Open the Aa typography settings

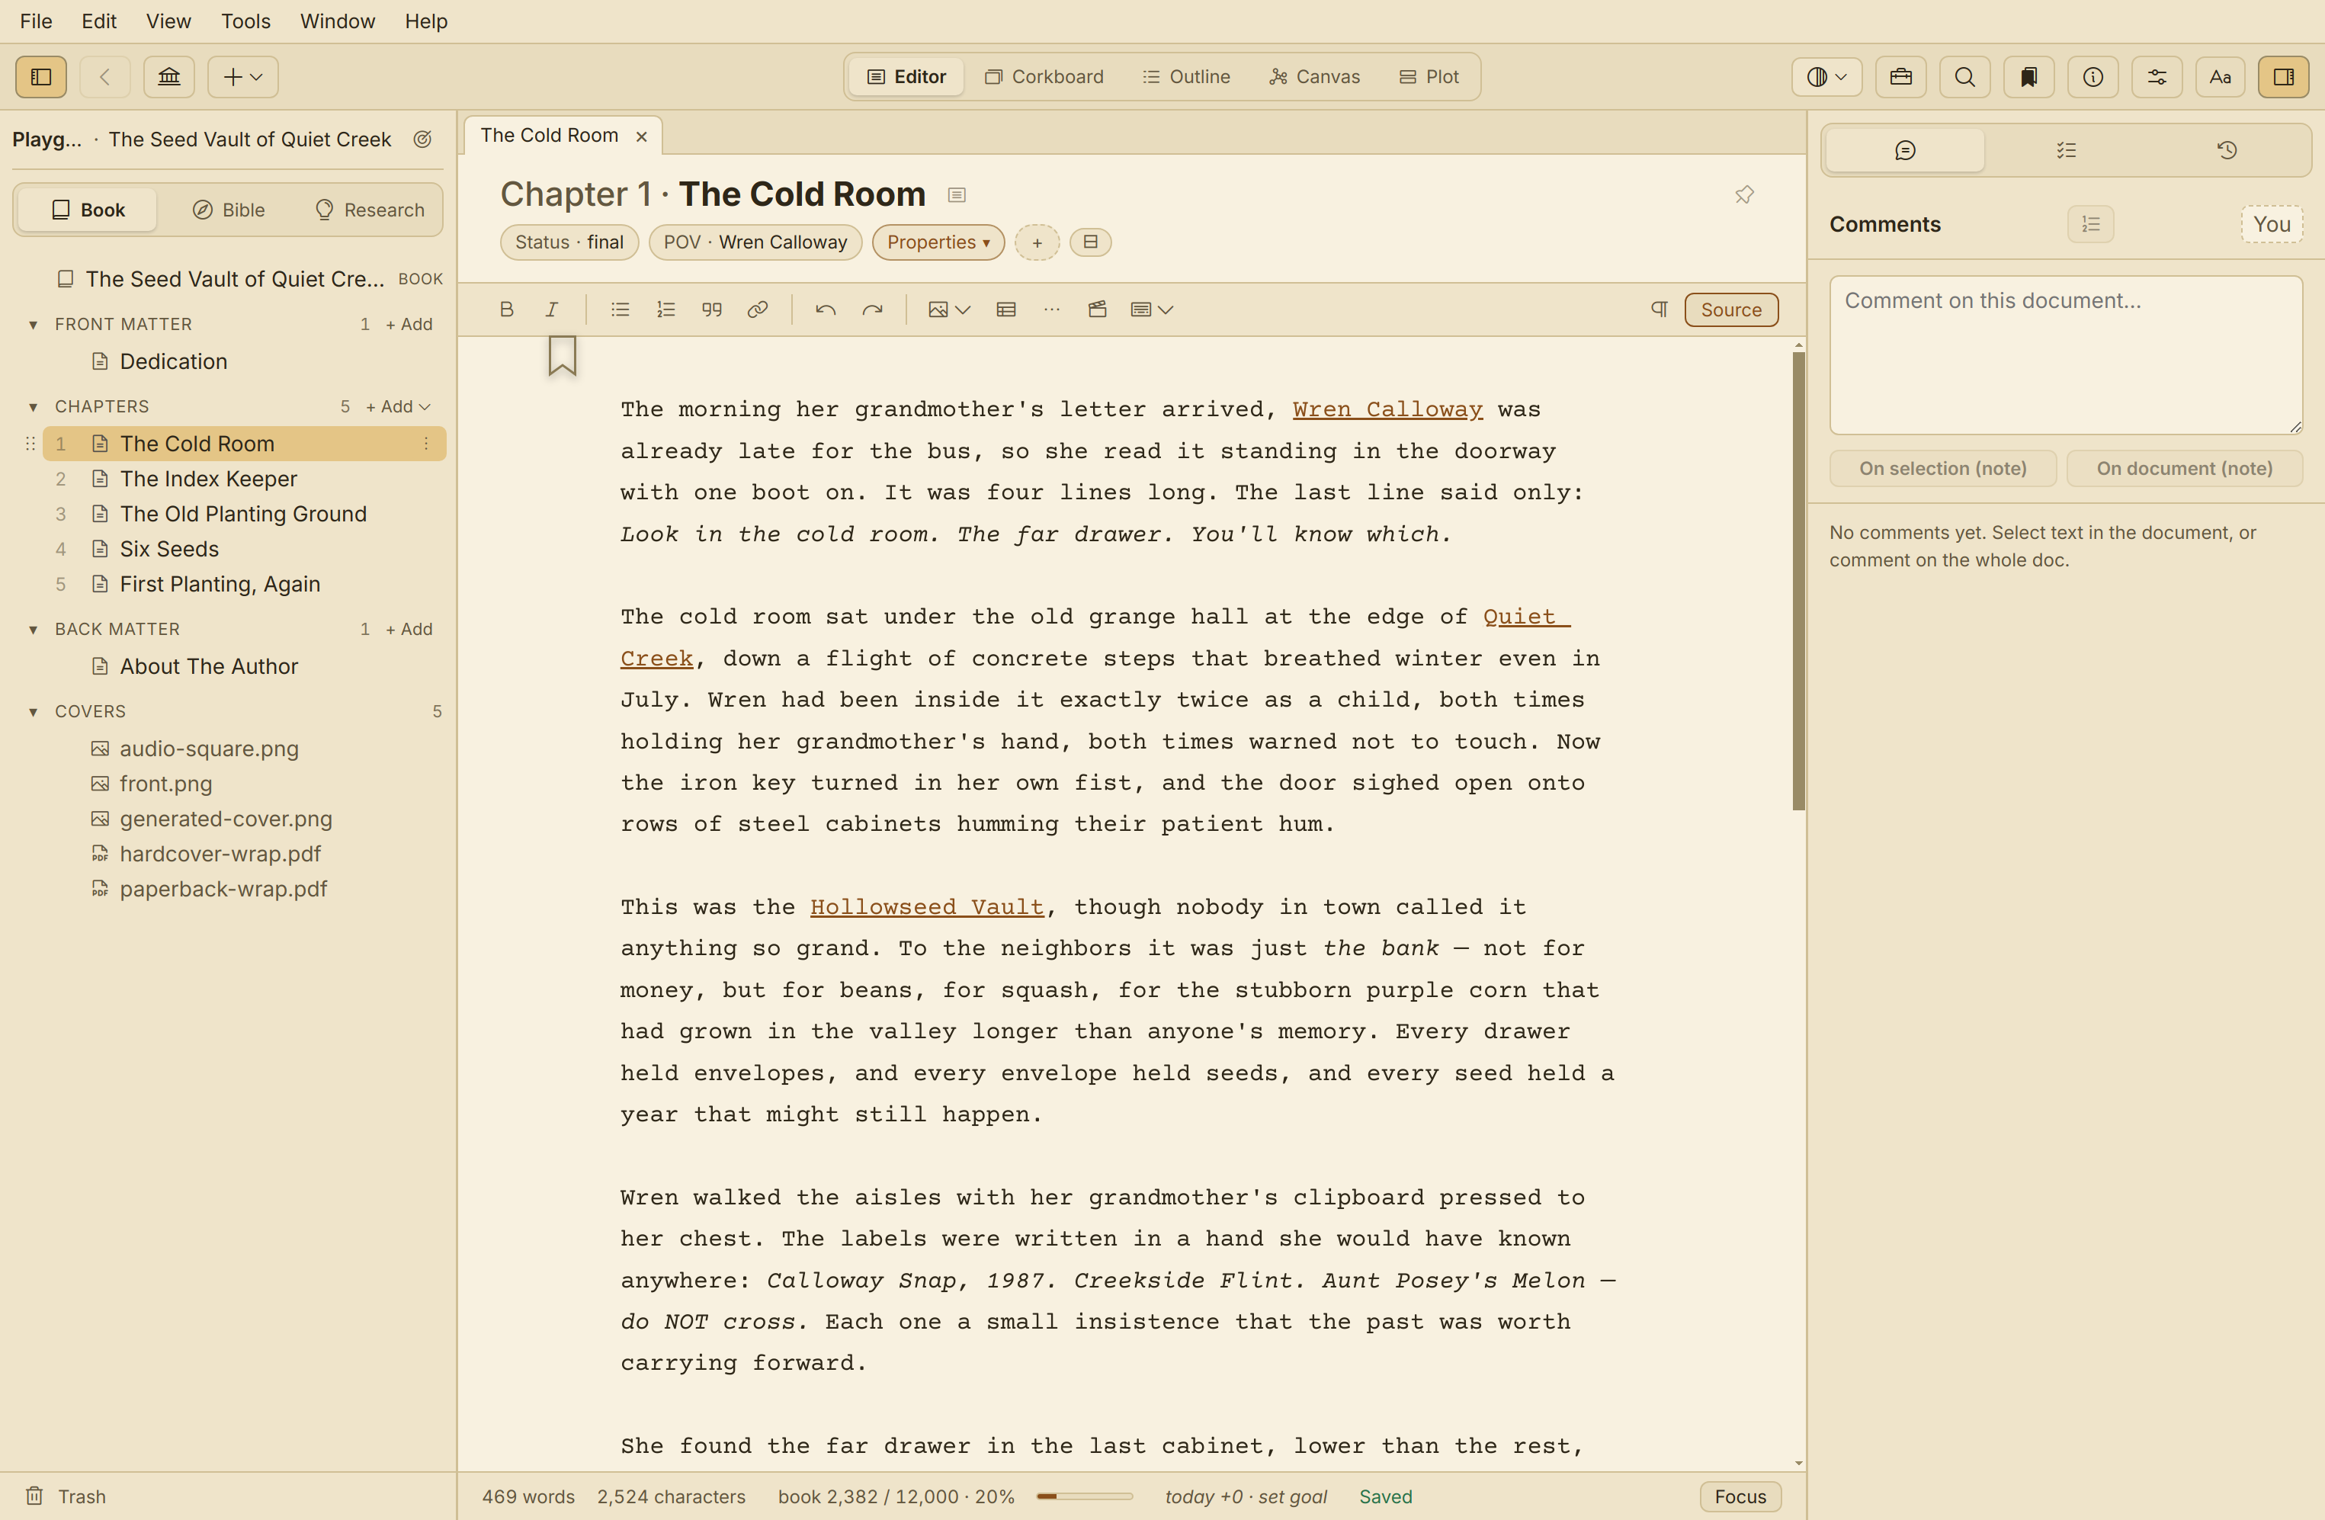click(x=2221, y=76)
